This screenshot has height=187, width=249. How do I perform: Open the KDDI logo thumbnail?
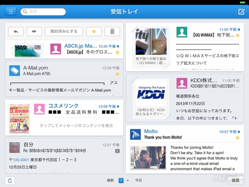coord(151,92)
